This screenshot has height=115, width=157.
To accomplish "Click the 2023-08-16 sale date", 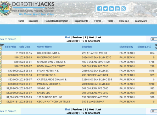I will coord(26,53).
